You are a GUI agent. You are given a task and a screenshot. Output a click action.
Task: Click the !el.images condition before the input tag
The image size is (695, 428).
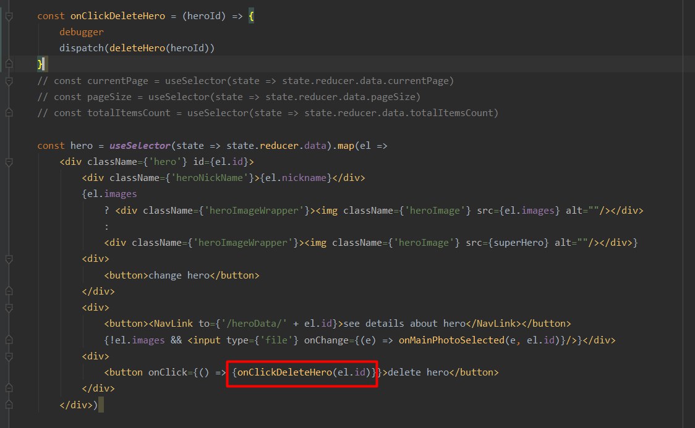tap(137, 340)
